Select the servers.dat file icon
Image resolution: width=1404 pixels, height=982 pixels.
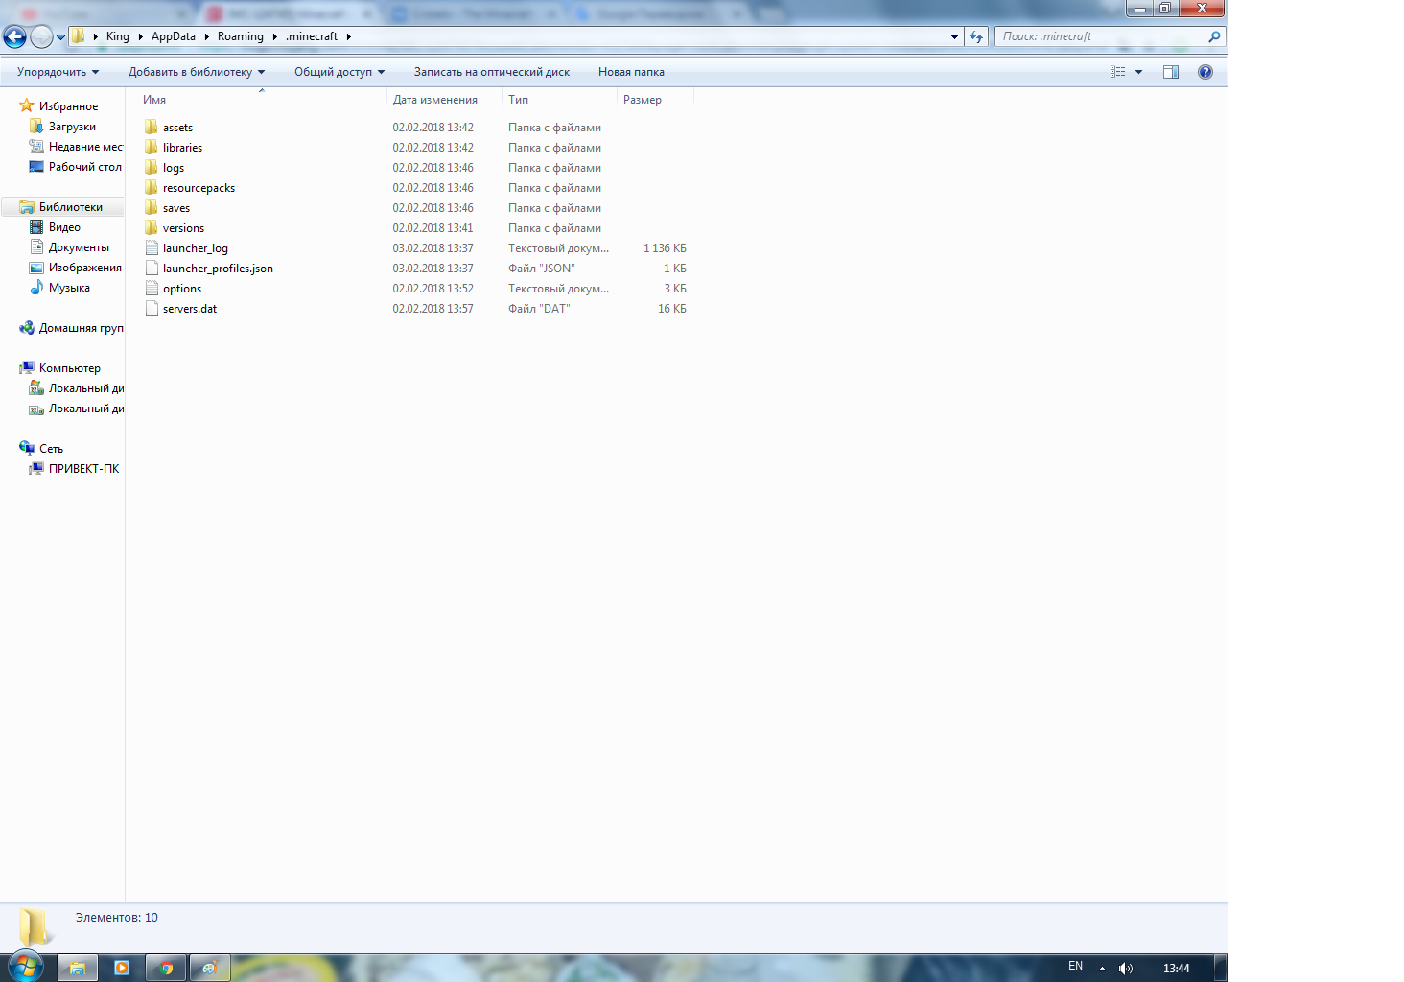tap(152, 308)
